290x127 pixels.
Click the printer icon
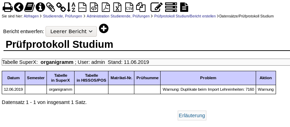click(8, 7)
